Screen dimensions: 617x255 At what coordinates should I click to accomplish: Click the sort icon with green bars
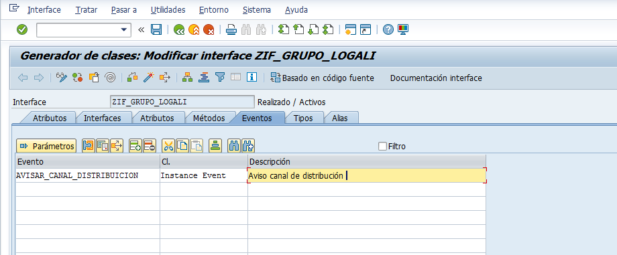215,146
